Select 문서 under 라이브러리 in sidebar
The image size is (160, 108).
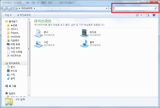13,67
